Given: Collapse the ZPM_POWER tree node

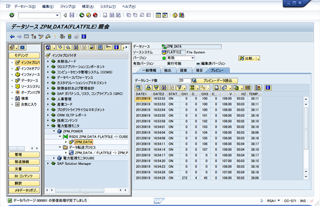Looking at the screenshot, I should [x=54, y=131].
